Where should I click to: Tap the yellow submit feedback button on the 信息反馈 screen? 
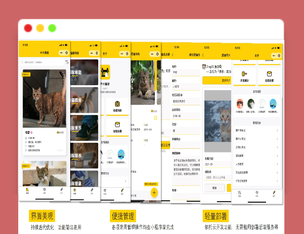click(166, 145)
